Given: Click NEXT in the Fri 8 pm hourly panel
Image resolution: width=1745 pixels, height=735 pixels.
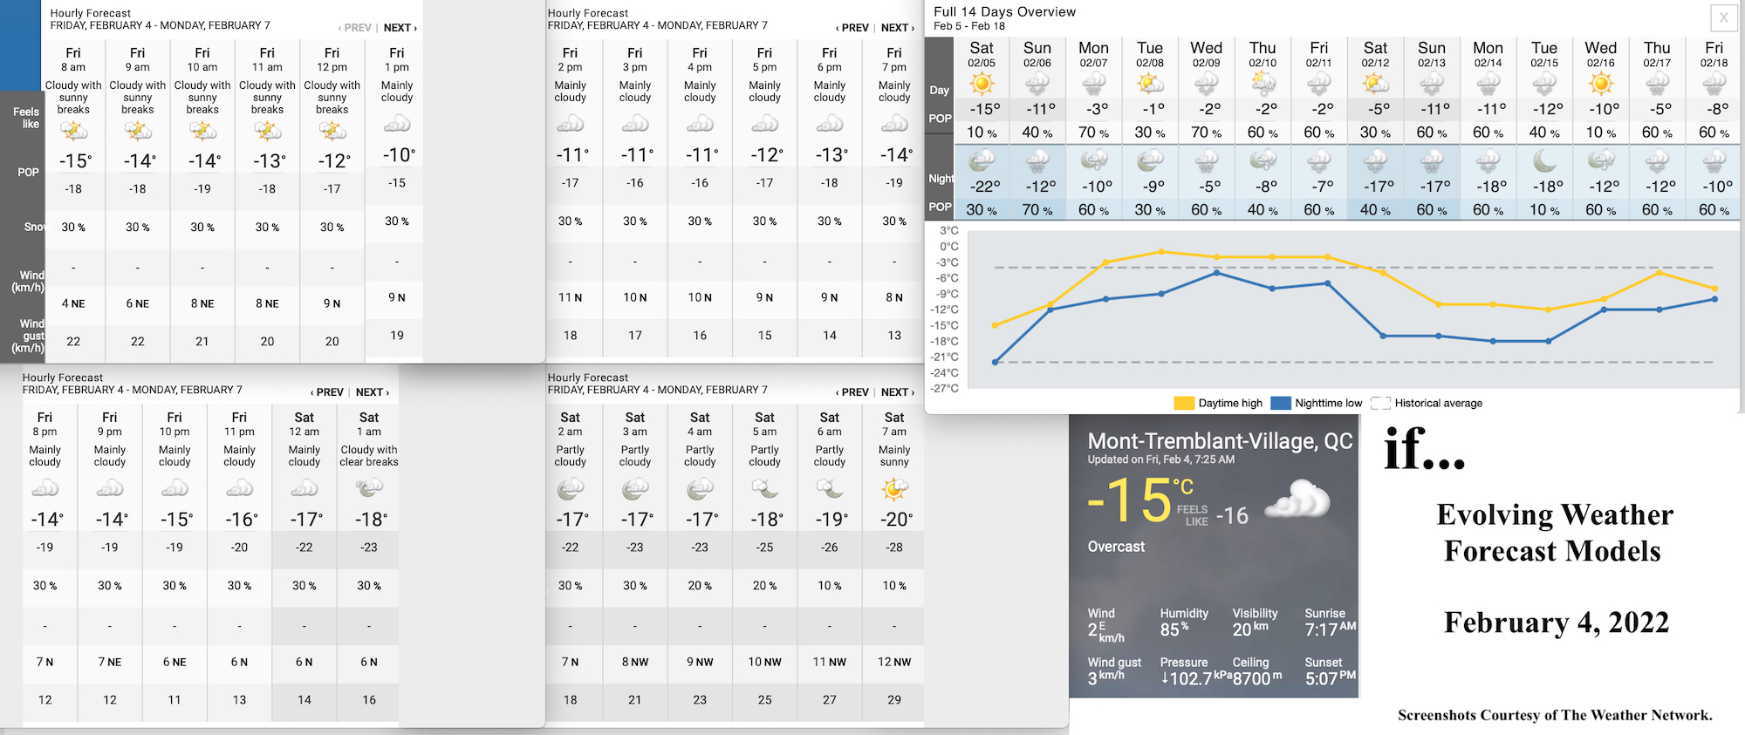Looking at the screenshot, I should (x=372, y=392).
